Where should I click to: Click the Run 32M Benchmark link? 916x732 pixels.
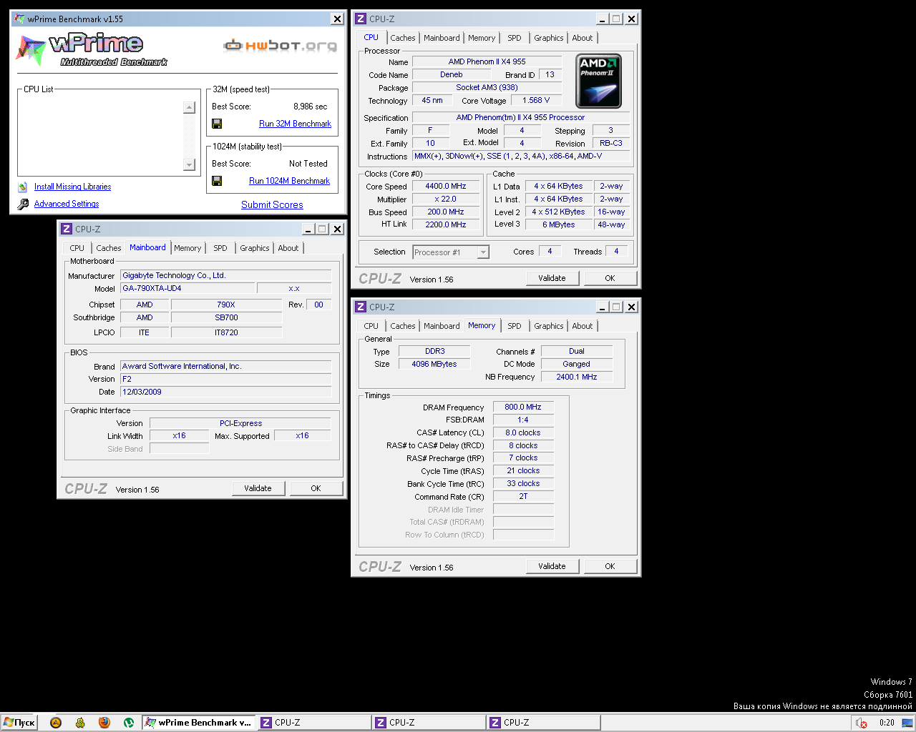click(295, 124)
